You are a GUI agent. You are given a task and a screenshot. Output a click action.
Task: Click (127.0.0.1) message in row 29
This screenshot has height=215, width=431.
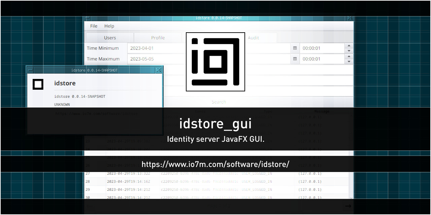(310, 189)
